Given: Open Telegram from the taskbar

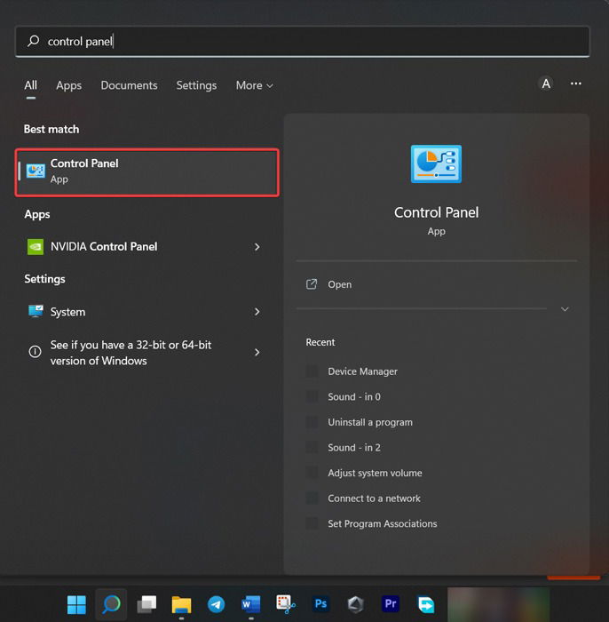Looking at the screenshot, I should [x=216, y=604].
